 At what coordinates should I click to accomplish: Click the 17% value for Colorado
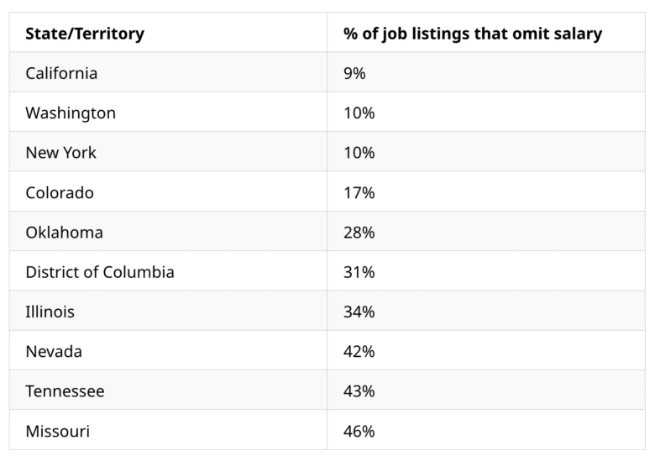(x=359, y=192)
